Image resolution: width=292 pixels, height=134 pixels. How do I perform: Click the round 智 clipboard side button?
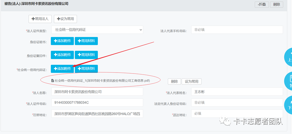click(288, 81)
